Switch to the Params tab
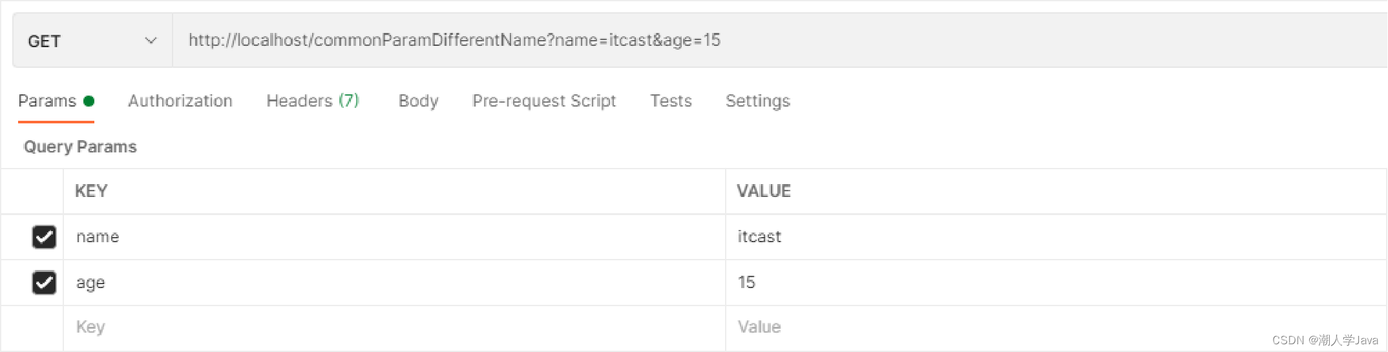Image resolution: width=1388 pixels, height=352 pixels. (47, 101)
